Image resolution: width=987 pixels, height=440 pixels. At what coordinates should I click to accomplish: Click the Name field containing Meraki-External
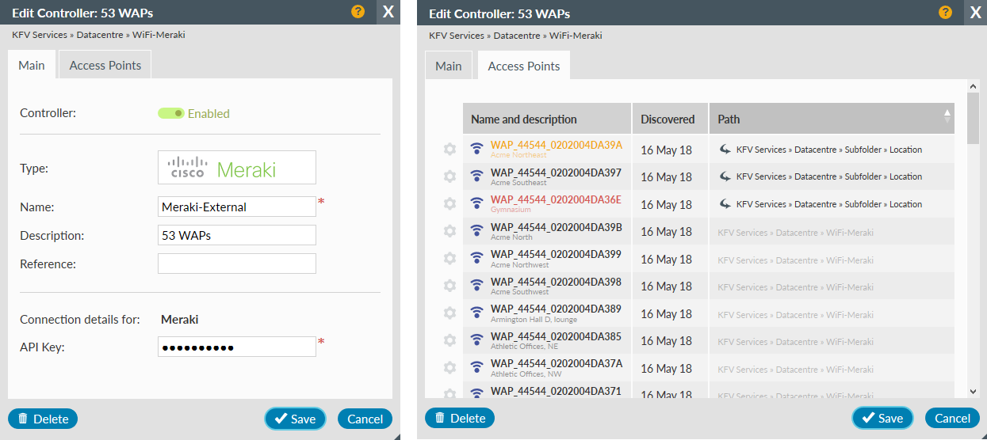point(237,207)
